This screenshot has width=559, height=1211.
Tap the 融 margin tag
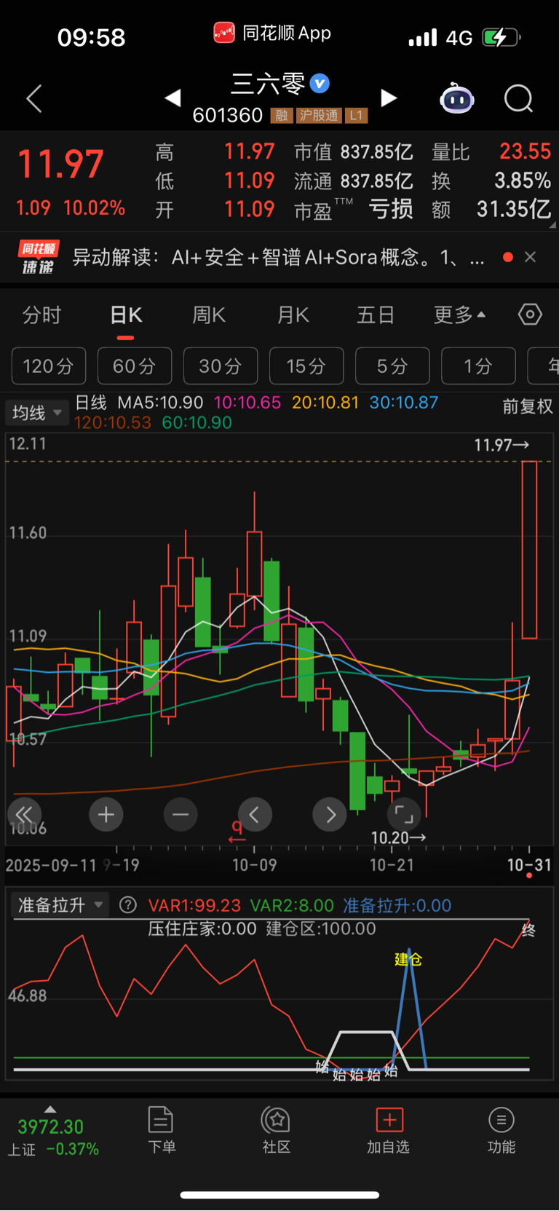(x=282, y=116)
